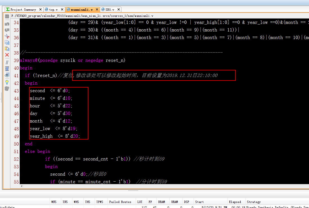Click the 'if ((second == second_cnt' line
The image size is (309, 208).
88,159
